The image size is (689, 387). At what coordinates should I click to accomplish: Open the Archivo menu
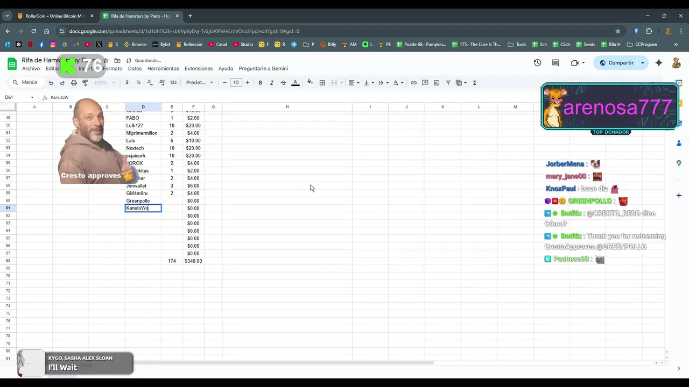click(31, 69)
